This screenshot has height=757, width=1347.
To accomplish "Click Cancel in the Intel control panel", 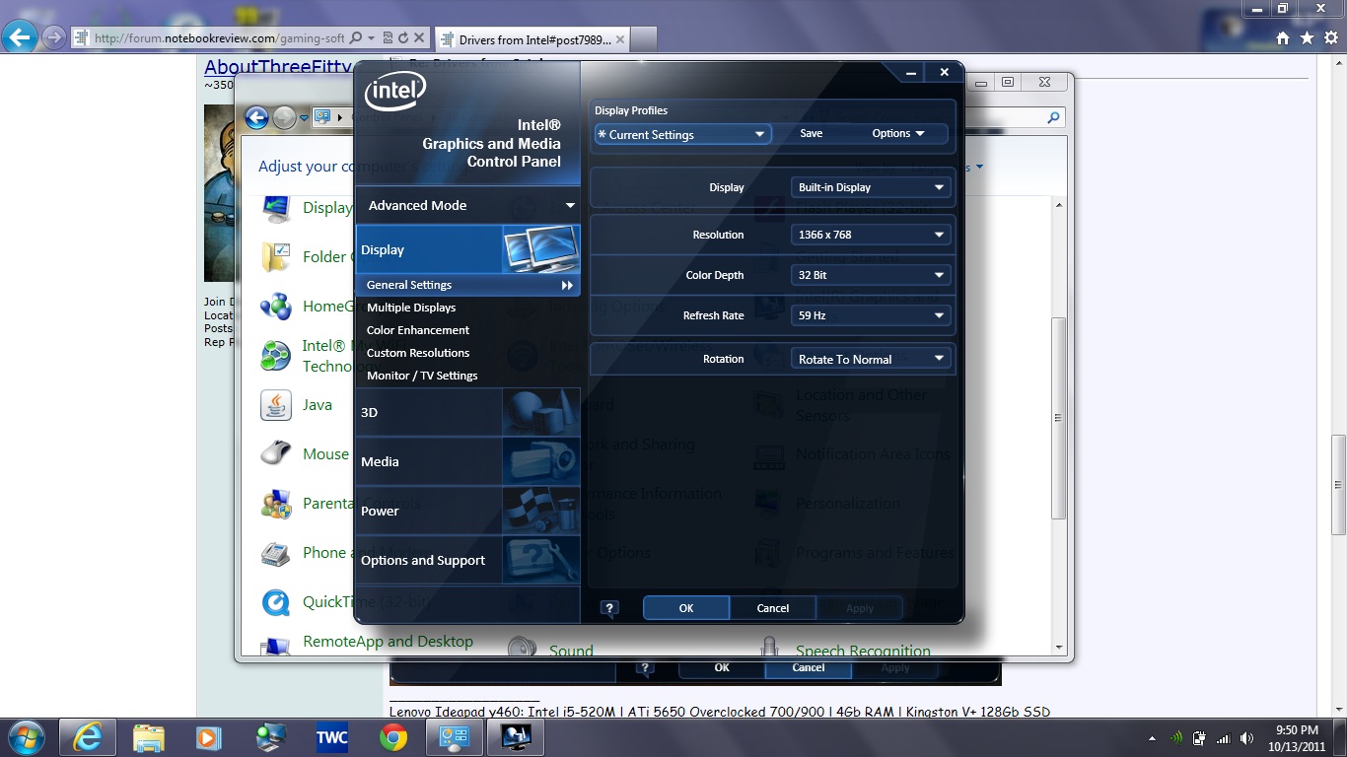I will pos(773,608).
